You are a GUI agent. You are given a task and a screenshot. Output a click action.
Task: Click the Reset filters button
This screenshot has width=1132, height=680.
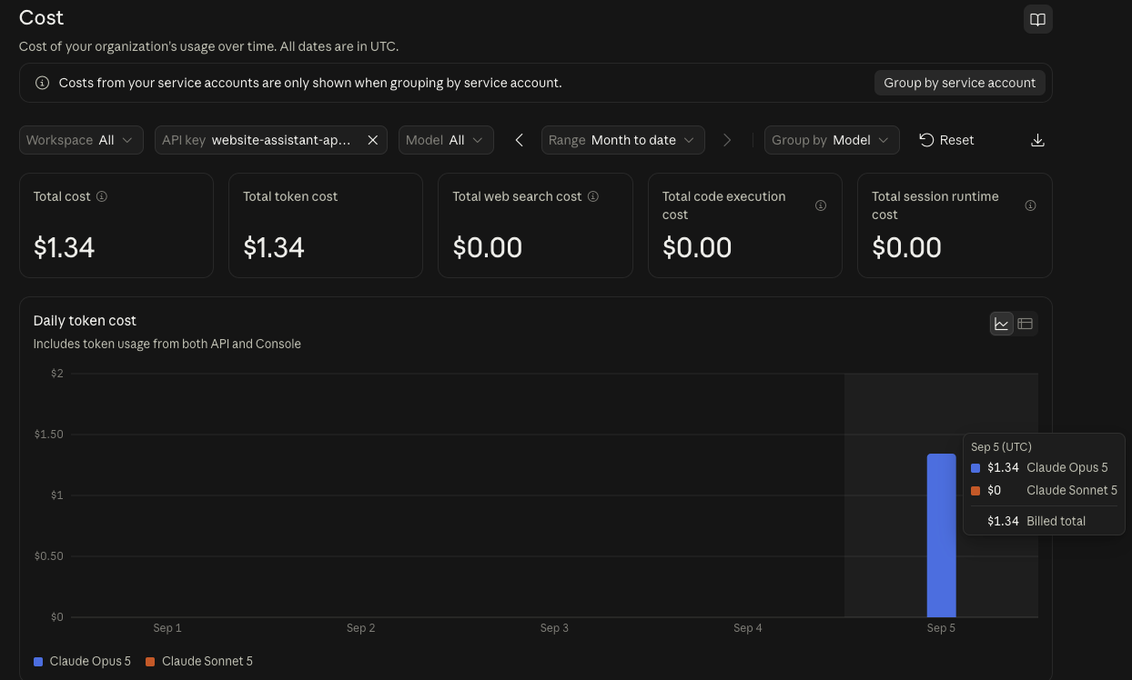click(x=946, y=140)
